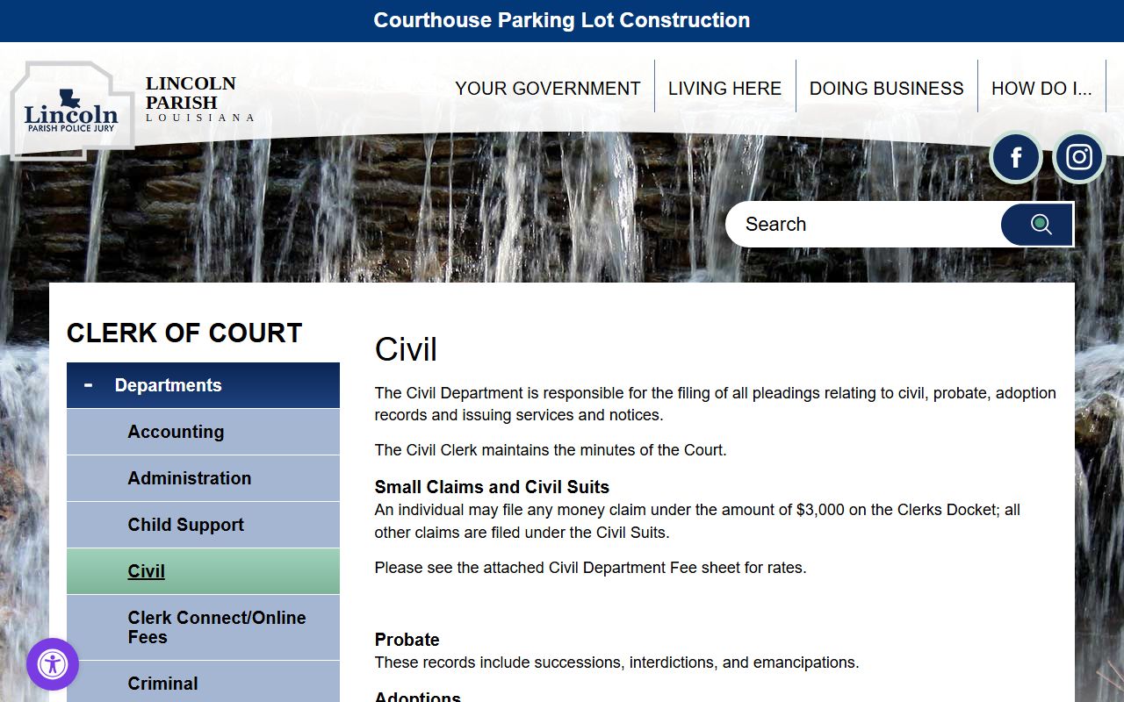Screen dimensions: 1124x702
Task: Open the Facebook social icon
Action: click(1016, 158)
